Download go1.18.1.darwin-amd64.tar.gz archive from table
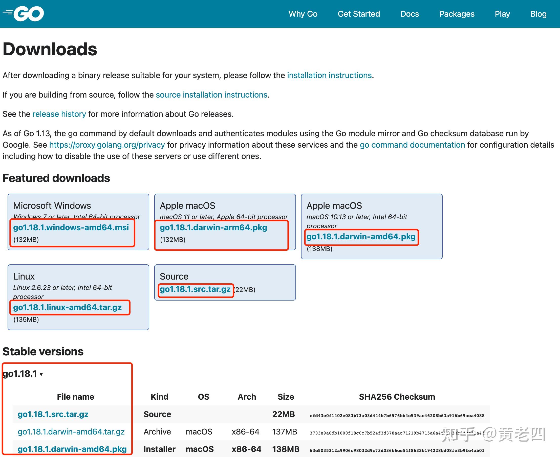 click(x=71, y=432)
